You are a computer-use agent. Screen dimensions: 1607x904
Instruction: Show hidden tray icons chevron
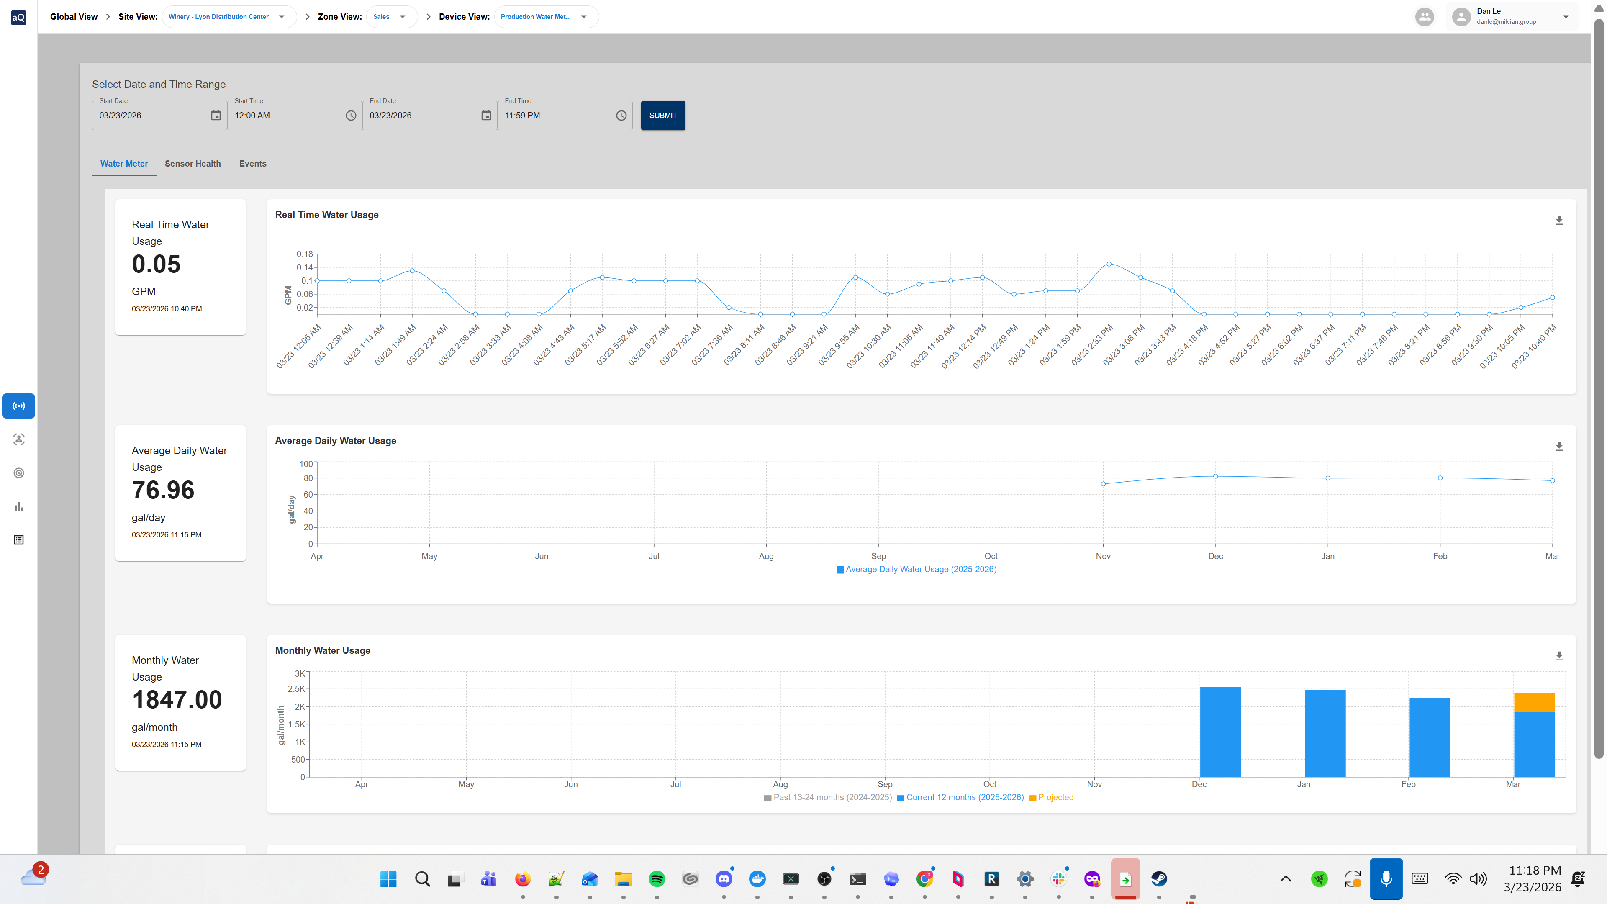point(1286,879)
